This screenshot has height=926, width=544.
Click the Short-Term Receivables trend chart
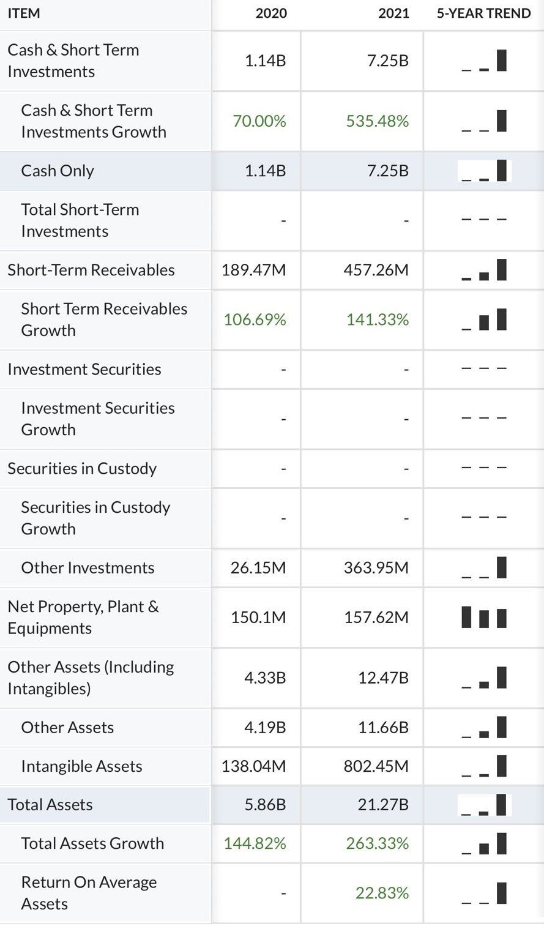tap(484, 270)
